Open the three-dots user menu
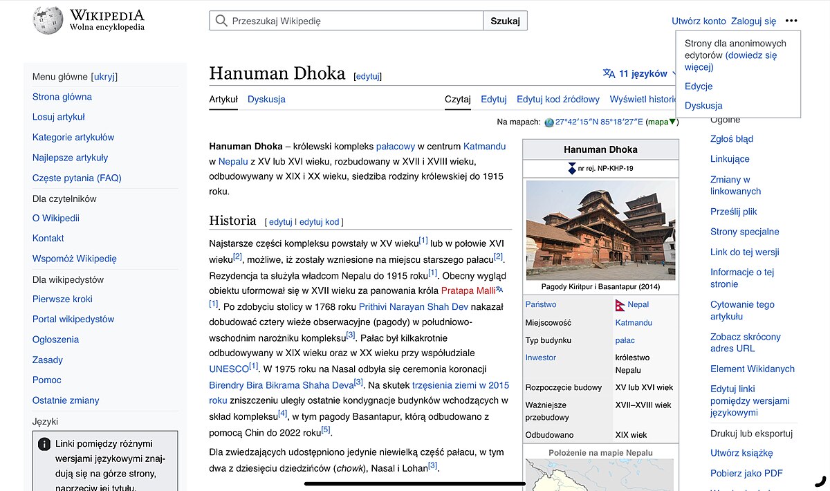 791,21
